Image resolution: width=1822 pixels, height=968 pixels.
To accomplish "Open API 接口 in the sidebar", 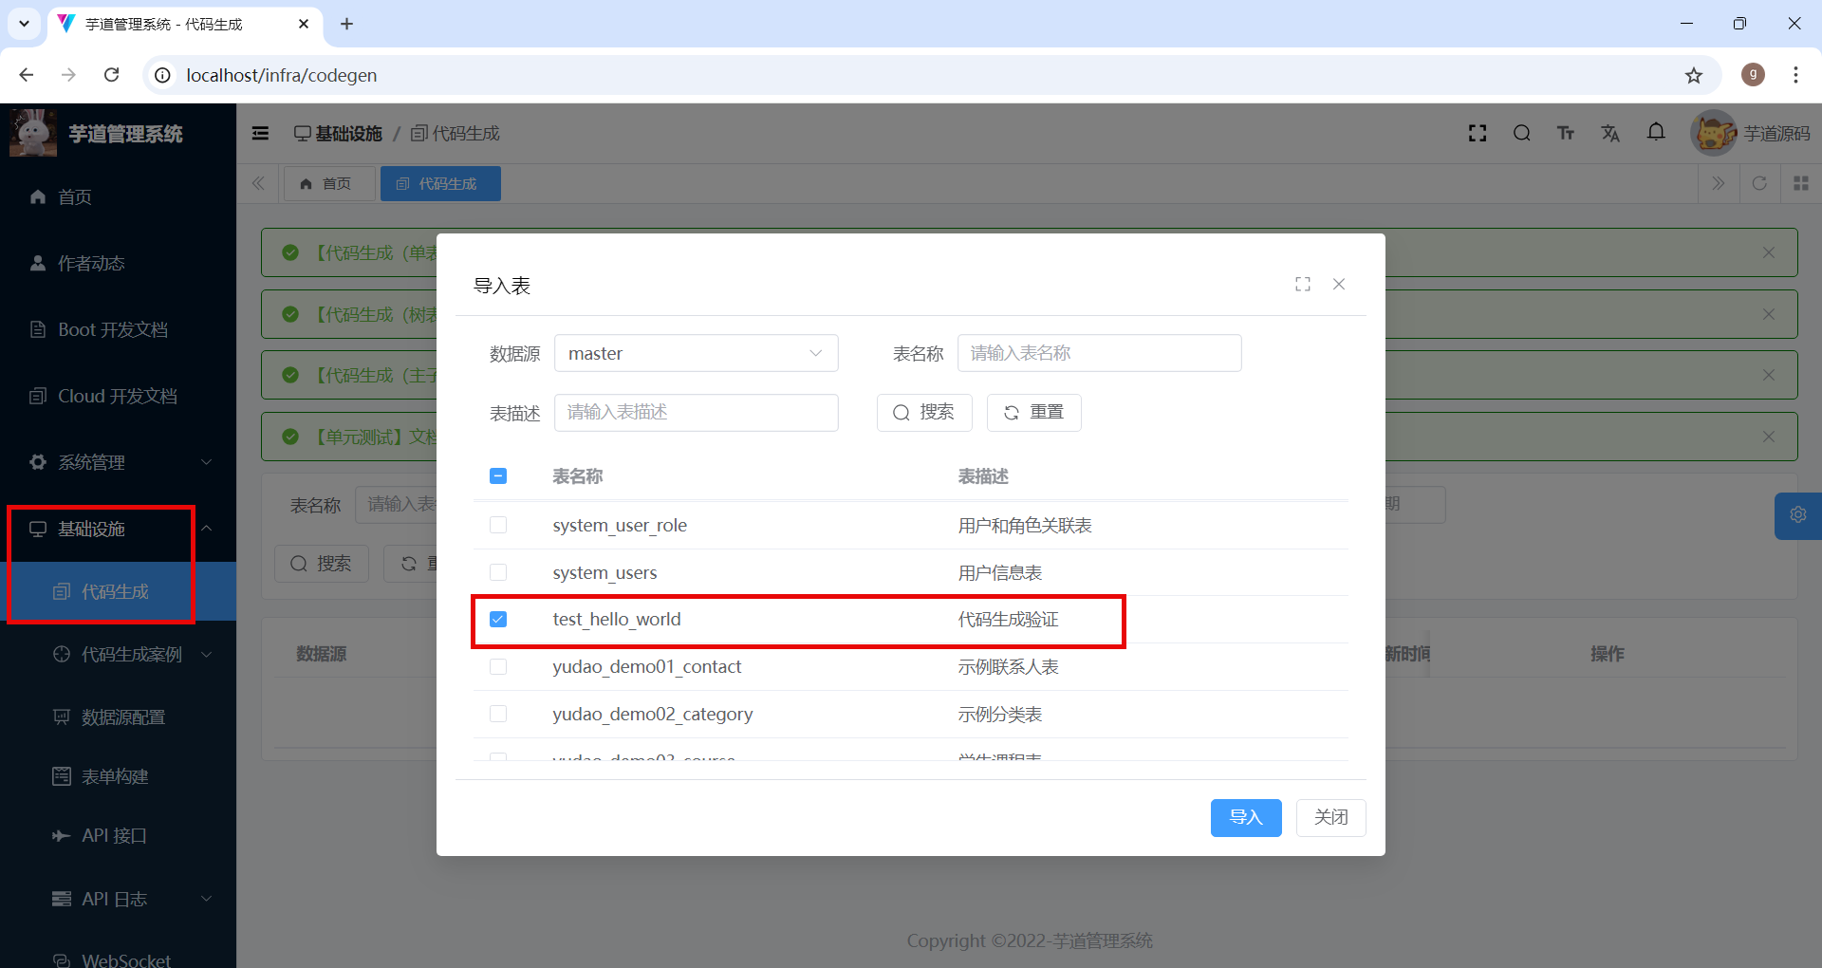I will [118, 835].
